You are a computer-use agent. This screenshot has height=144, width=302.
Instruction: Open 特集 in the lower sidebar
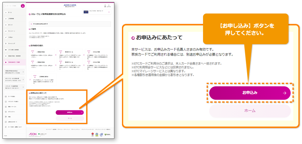[14, 117]
